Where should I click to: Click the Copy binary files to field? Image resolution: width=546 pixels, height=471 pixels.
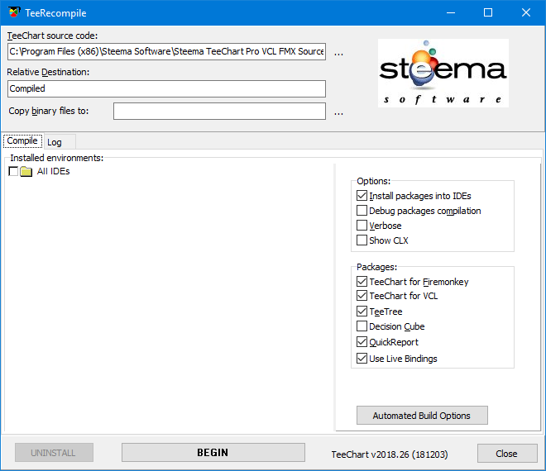tap(219, 111)
